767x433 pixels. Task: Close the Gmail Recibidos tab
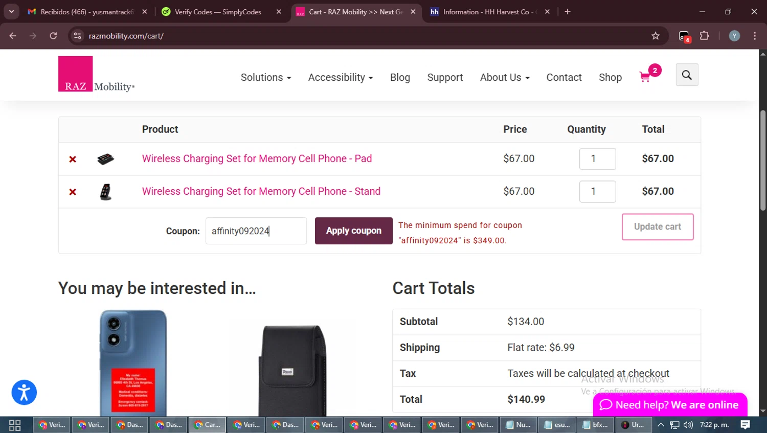[x=145, y=11]
